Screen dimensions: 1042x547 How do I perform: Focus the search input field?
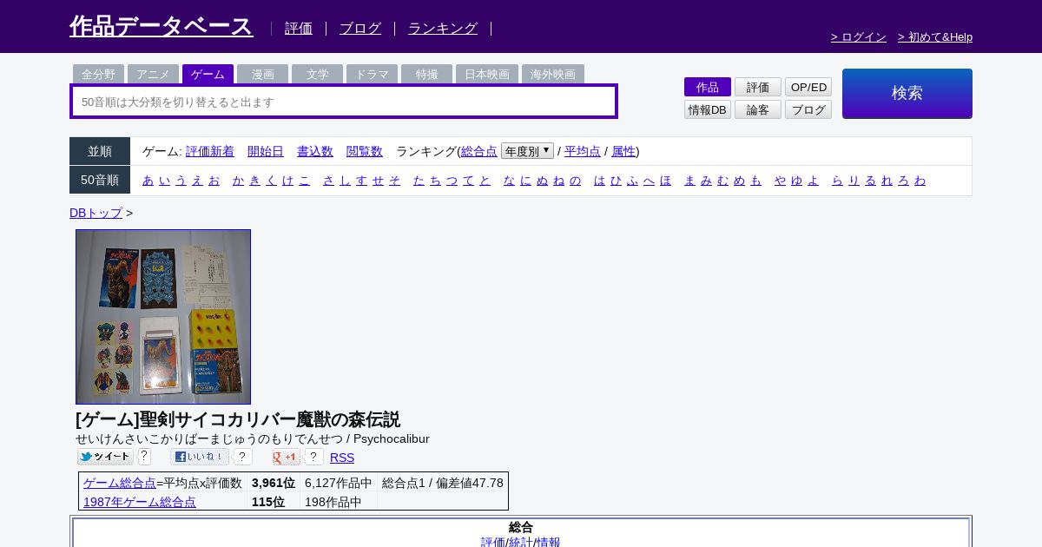point(344,102)
